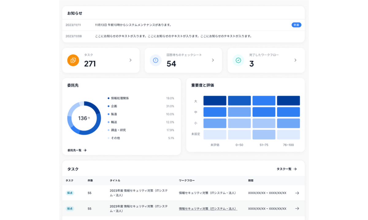Screen dimensions: 368x220
Task: Click the タイトル column header
Action: [x=115, y=180]
